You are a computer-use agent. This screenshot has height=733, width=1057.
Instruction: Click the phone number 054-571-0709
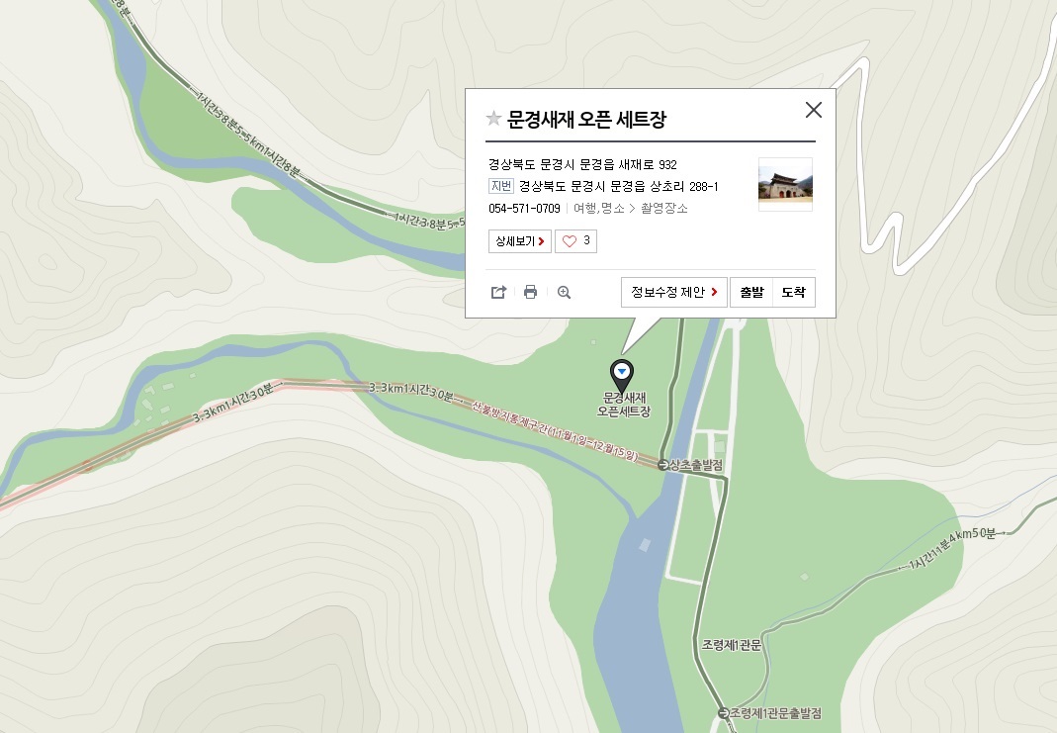[524, 209]
